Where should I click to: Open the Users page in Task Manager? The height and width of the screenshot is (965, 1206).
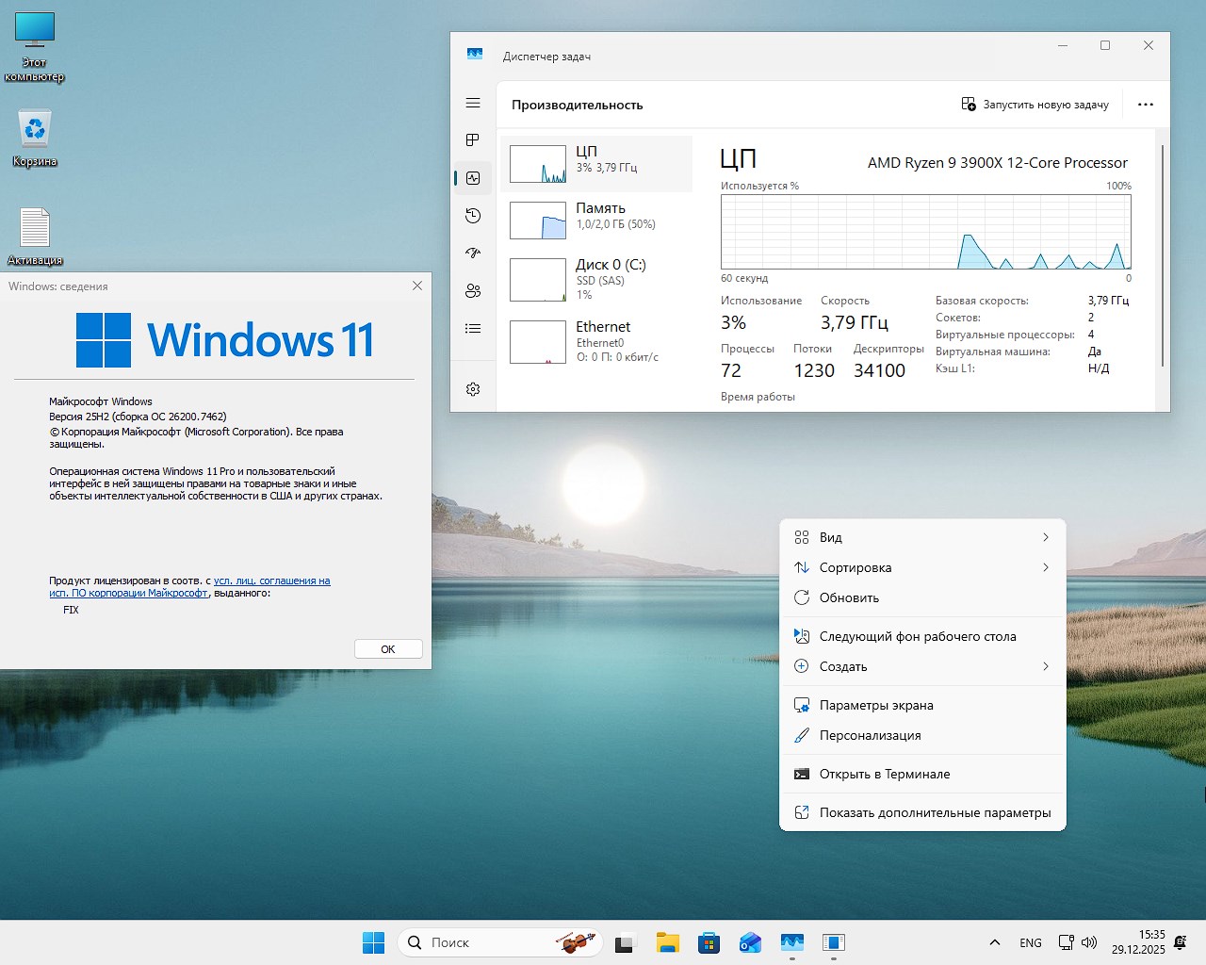tap(472, 290)
